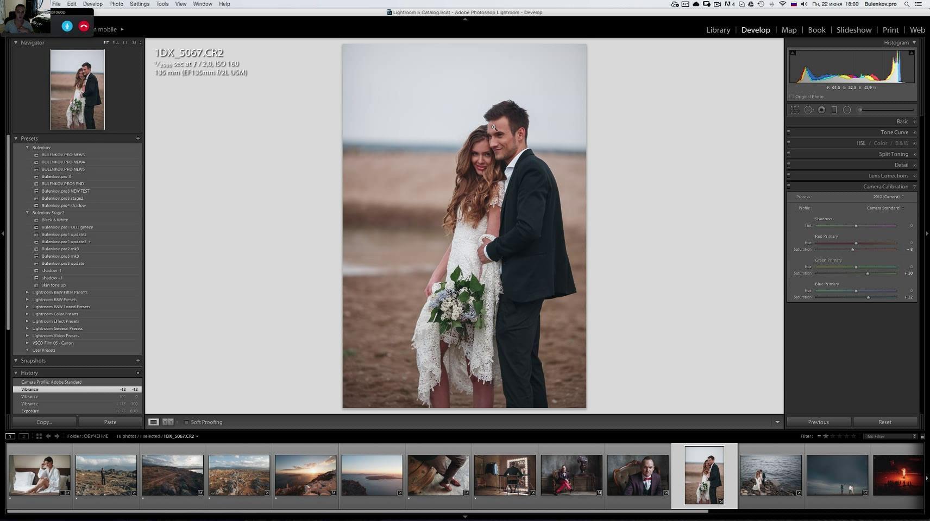Toggle the Camera Calibration panel switch

(x=789, y=186)
